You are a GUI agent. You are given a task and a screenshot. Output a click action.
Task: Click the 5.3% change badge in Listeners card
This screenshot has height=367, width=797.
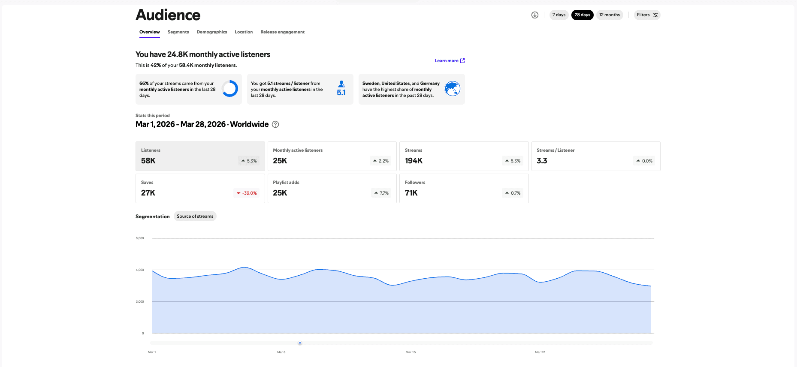tap(249, 161)
